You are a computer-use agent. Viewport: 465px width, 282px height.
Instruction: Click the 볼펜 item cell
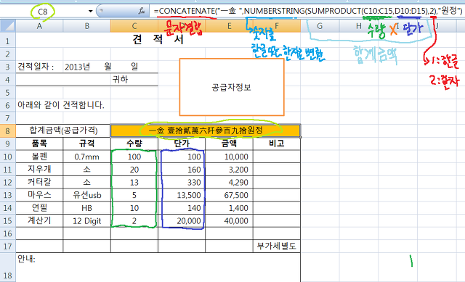[x=39, y=157]
